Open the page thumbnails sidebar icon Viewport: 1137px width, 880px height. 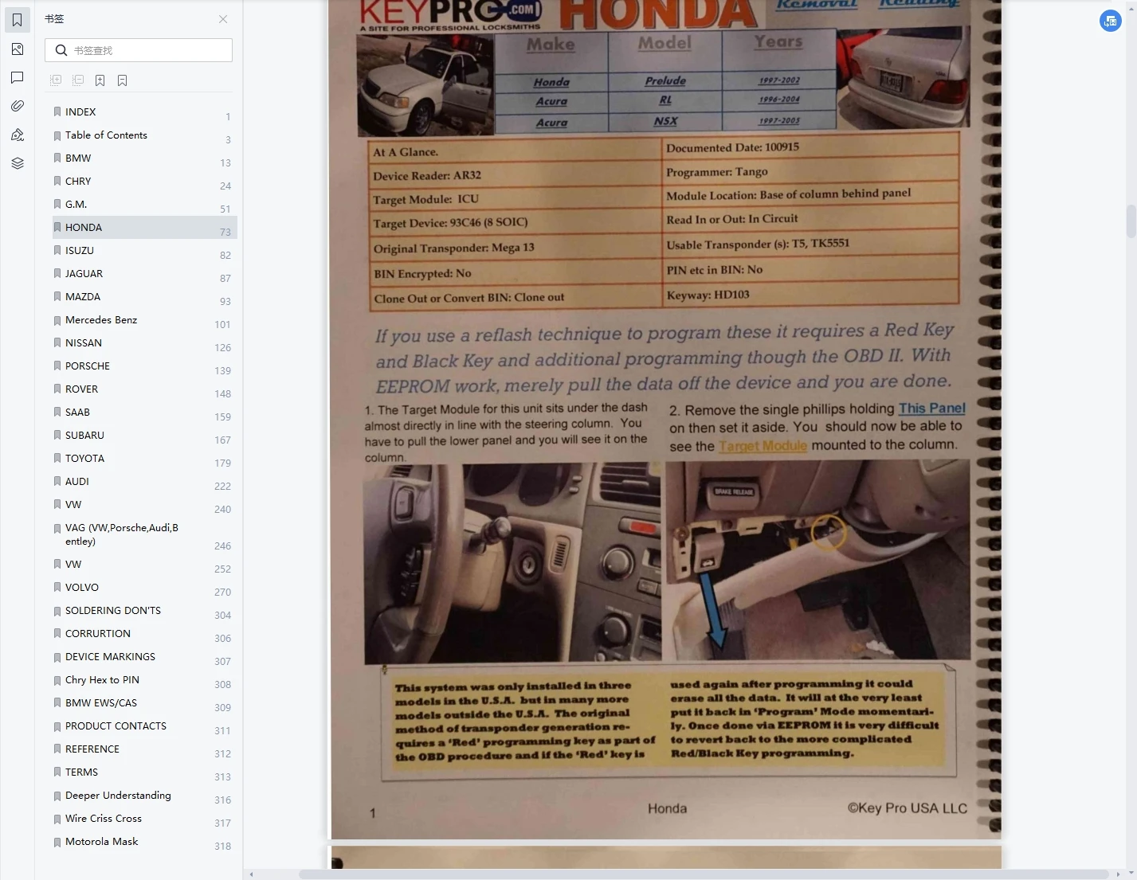click(x=17, y=49)
